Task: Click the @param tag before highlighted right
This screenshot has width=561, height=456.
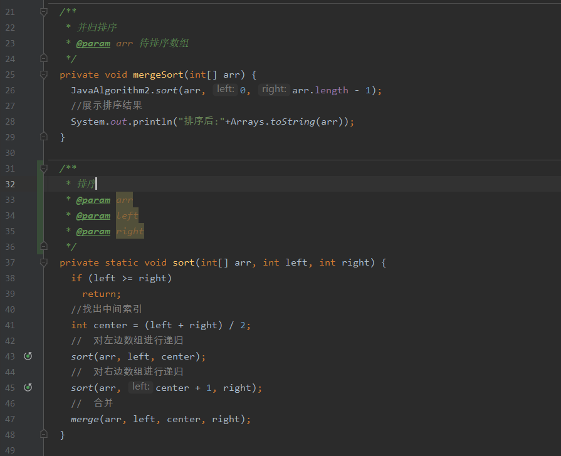Action: pos(93,232)
